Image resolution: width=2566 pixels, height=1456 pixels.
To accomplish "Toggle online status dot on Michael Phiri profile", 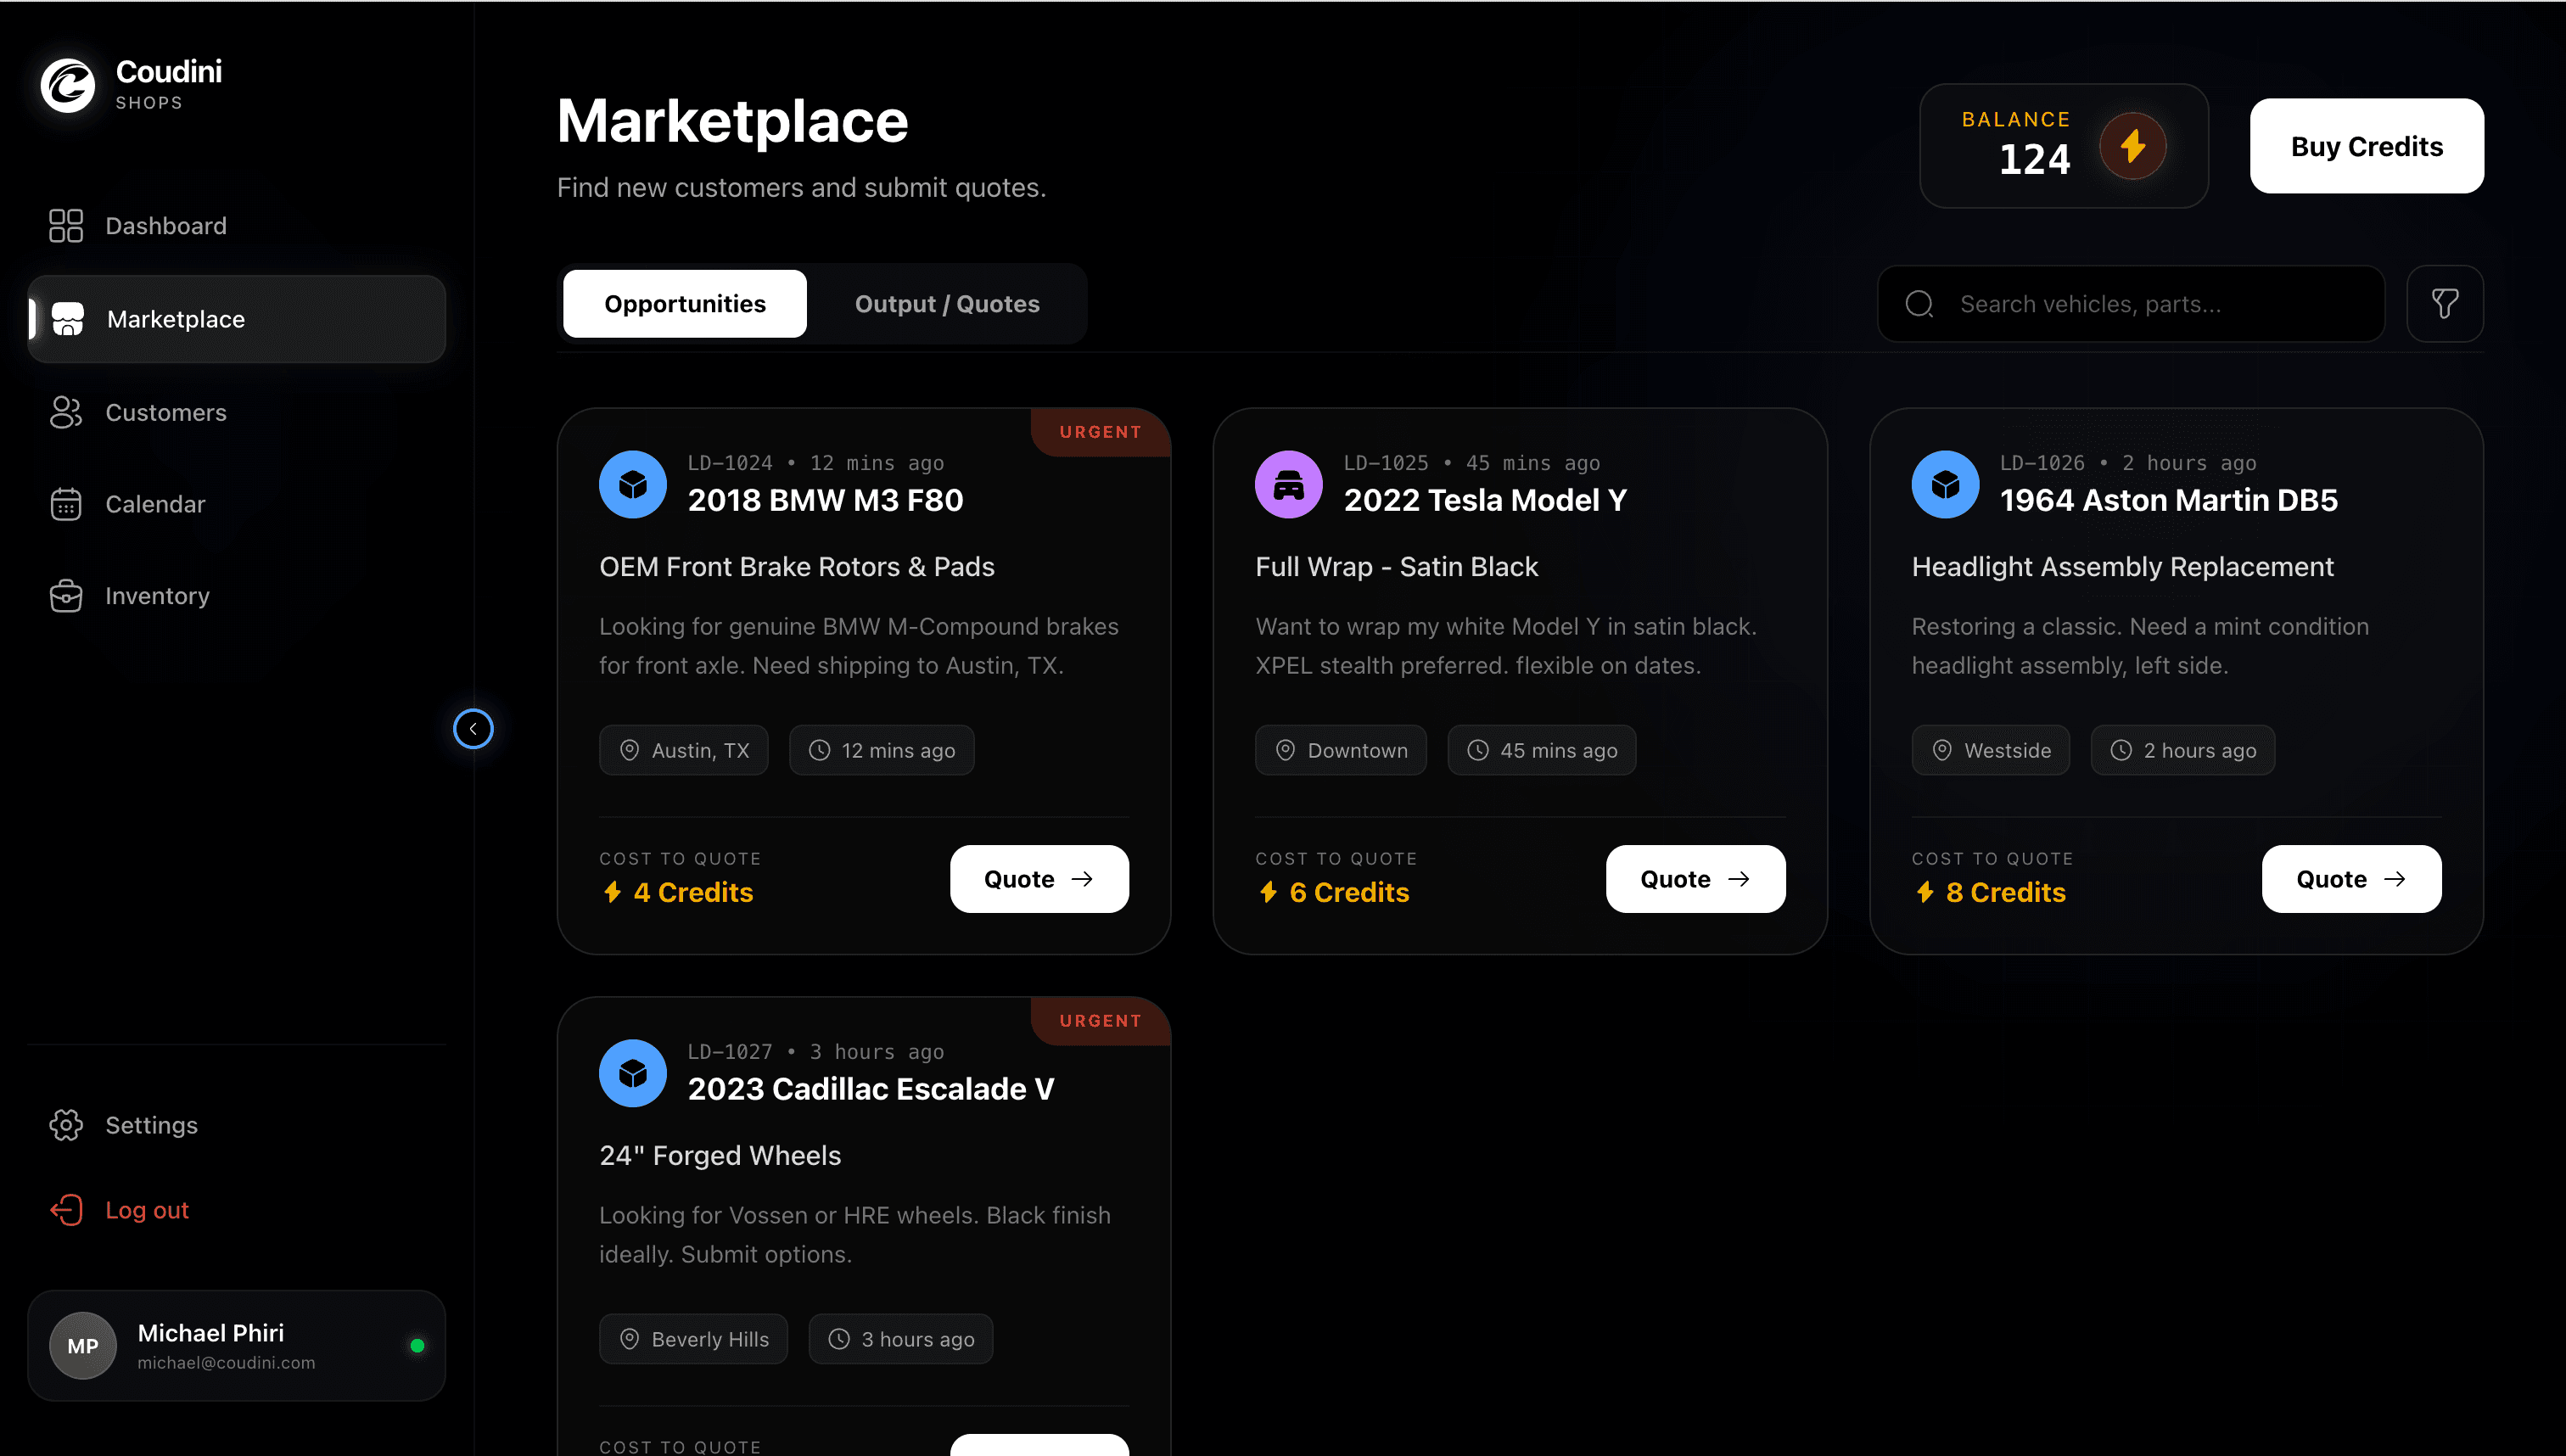I will click(x=417, y=1345).
